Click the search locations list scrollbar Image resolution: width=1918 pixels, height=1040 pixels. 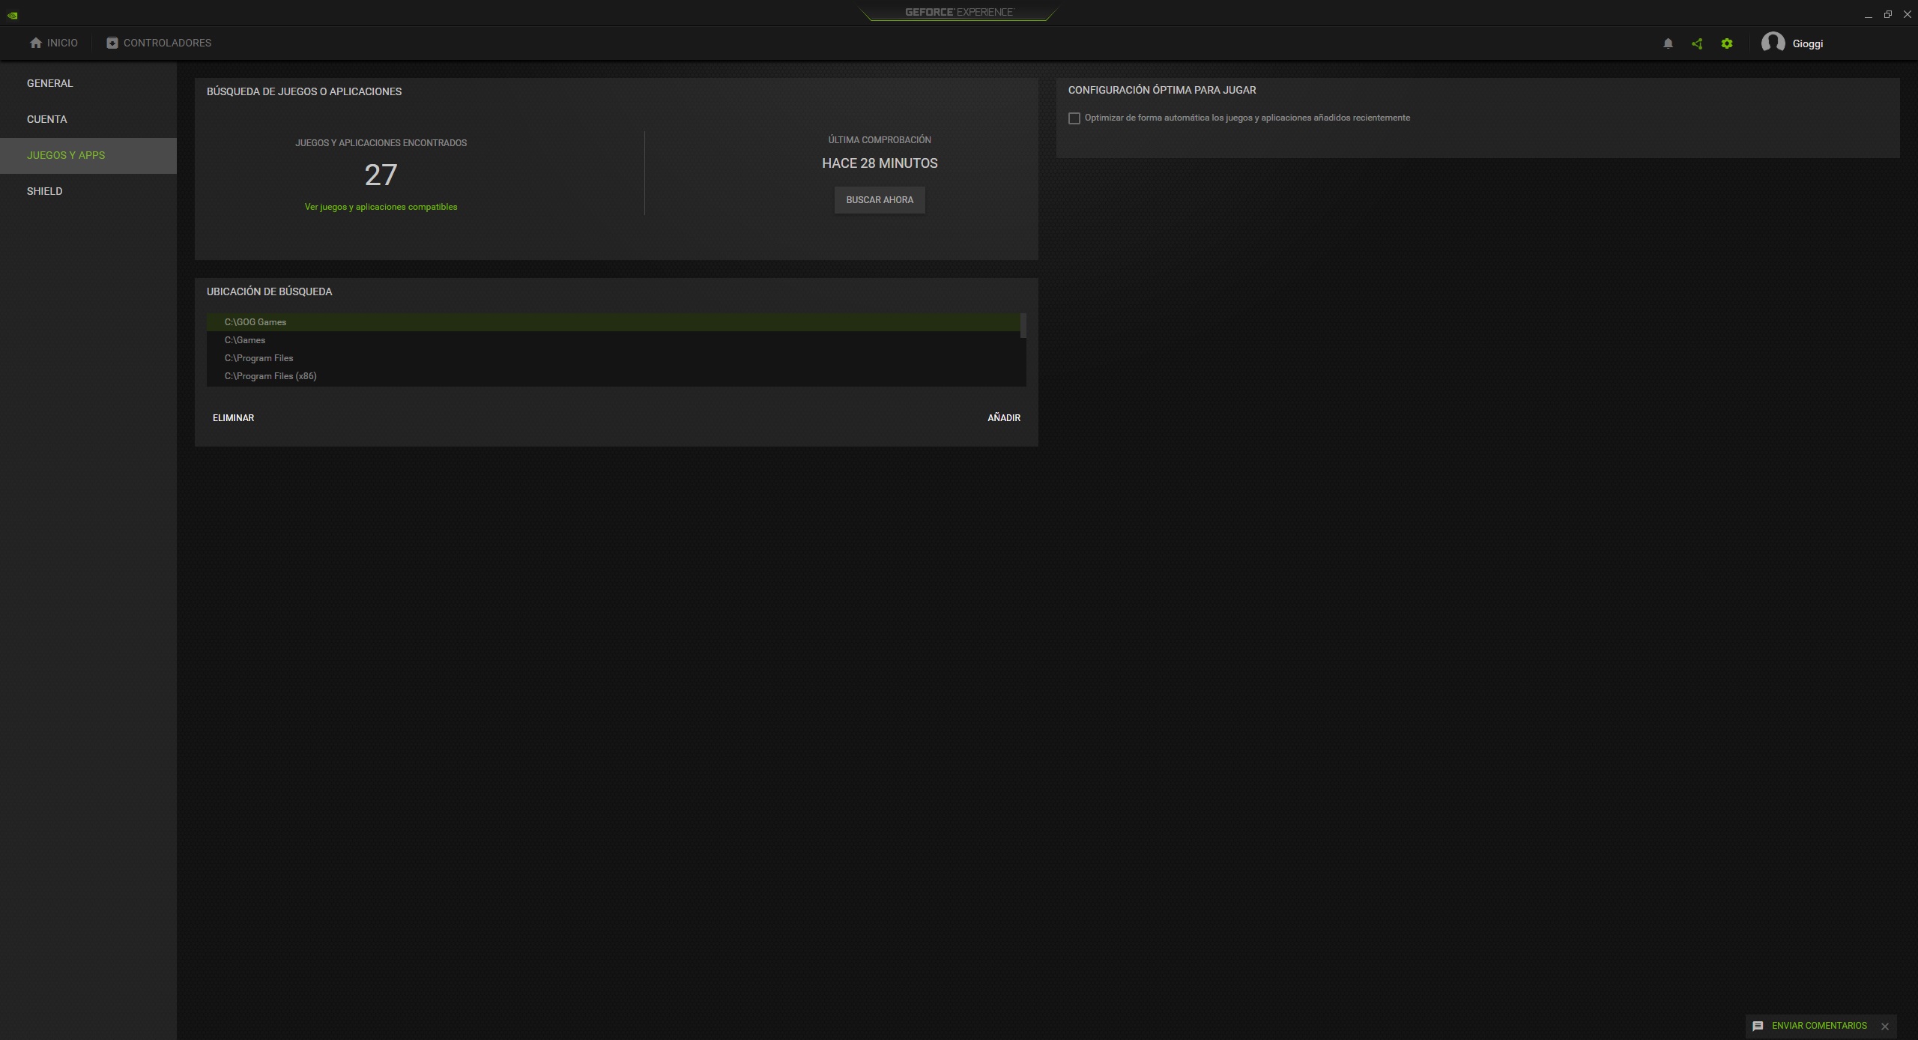(1023, 326)
